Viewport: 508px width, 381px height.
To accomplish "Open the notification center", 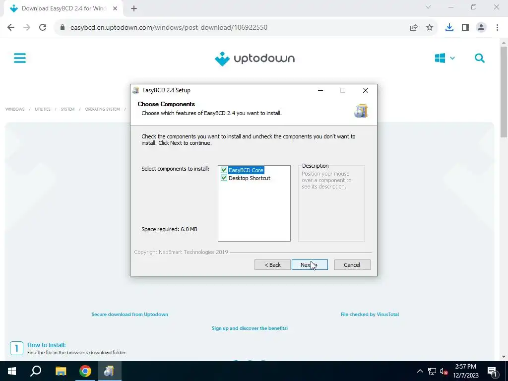I will click(x=492, y=371).
